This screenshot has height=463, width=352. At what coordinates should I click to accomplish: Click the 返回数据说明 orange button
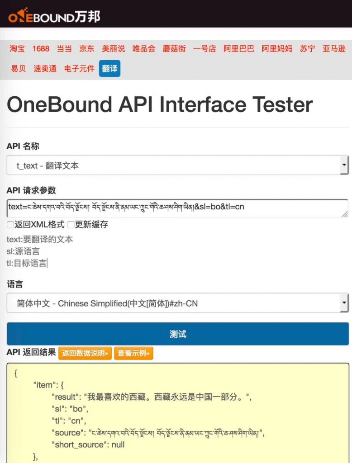(85, 354)
